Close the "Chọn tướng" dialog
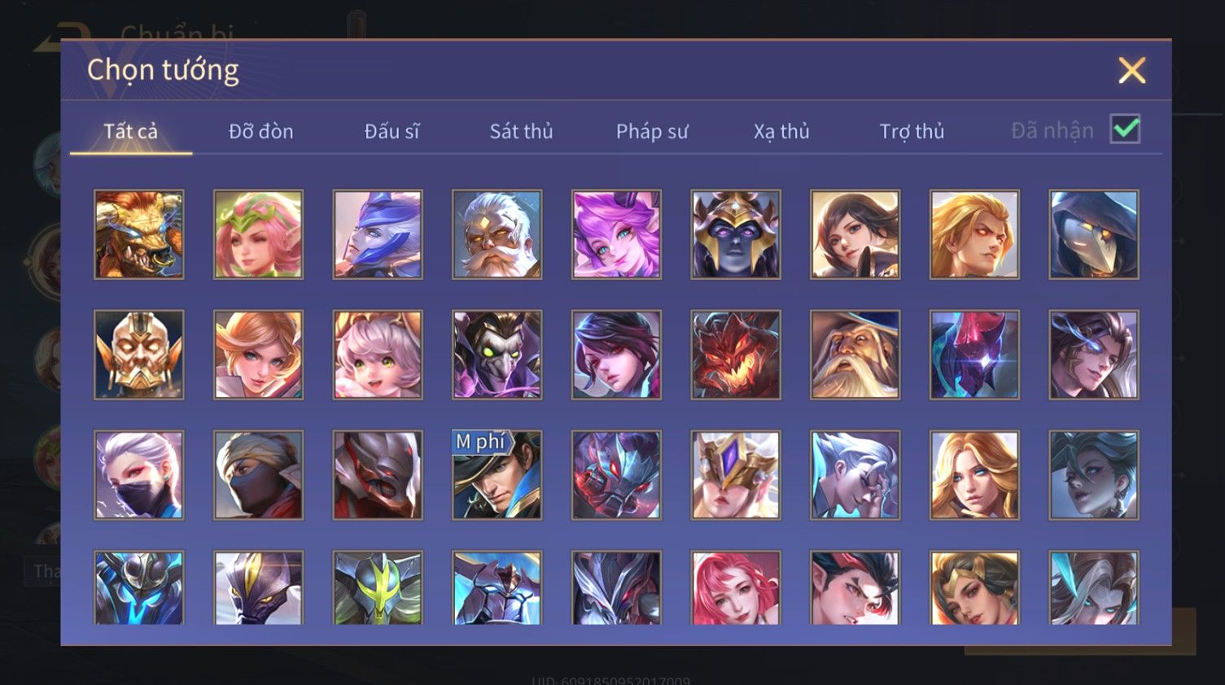This screenshot has height=685, width=1225. pos(1131,71)
